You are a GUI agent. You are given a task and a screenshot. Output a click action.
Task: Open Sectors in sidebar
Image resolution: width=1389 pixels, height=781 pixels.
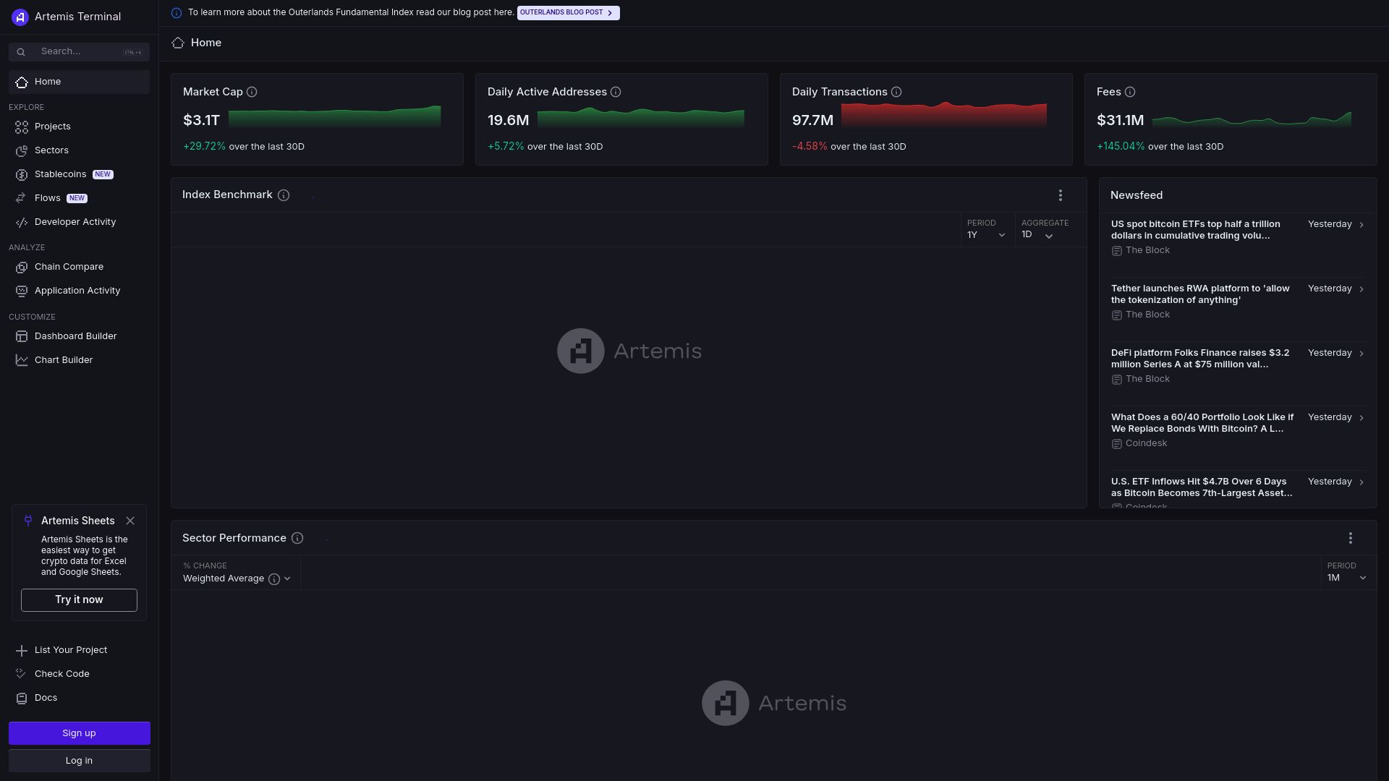coord(79,150)
